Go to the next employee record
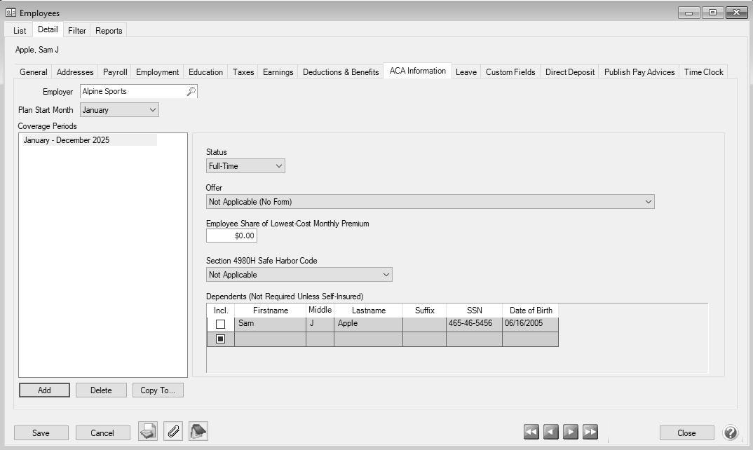Viewport: 753px width, 450px height. coord(571,432)
